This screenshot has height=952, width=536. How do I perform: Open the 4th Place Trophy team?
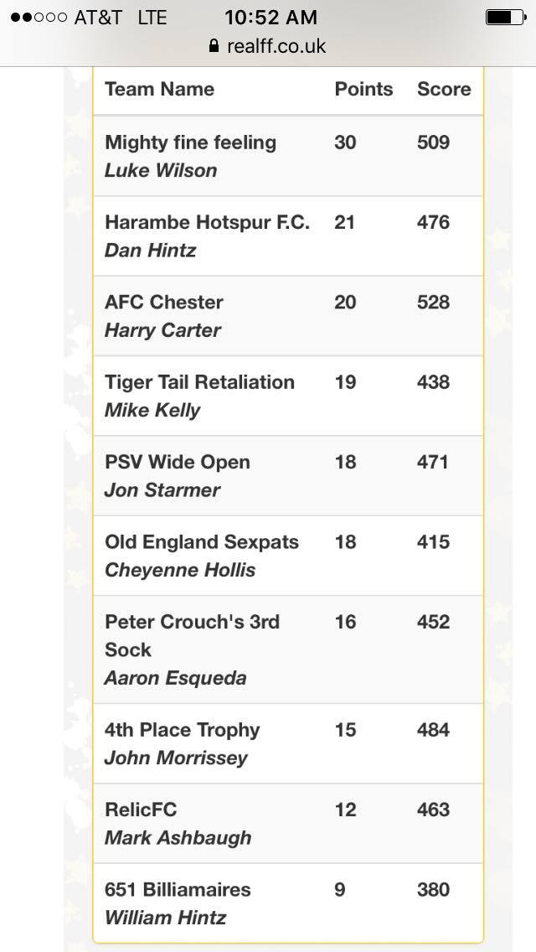pyautogui.click(x=182, y=730)
